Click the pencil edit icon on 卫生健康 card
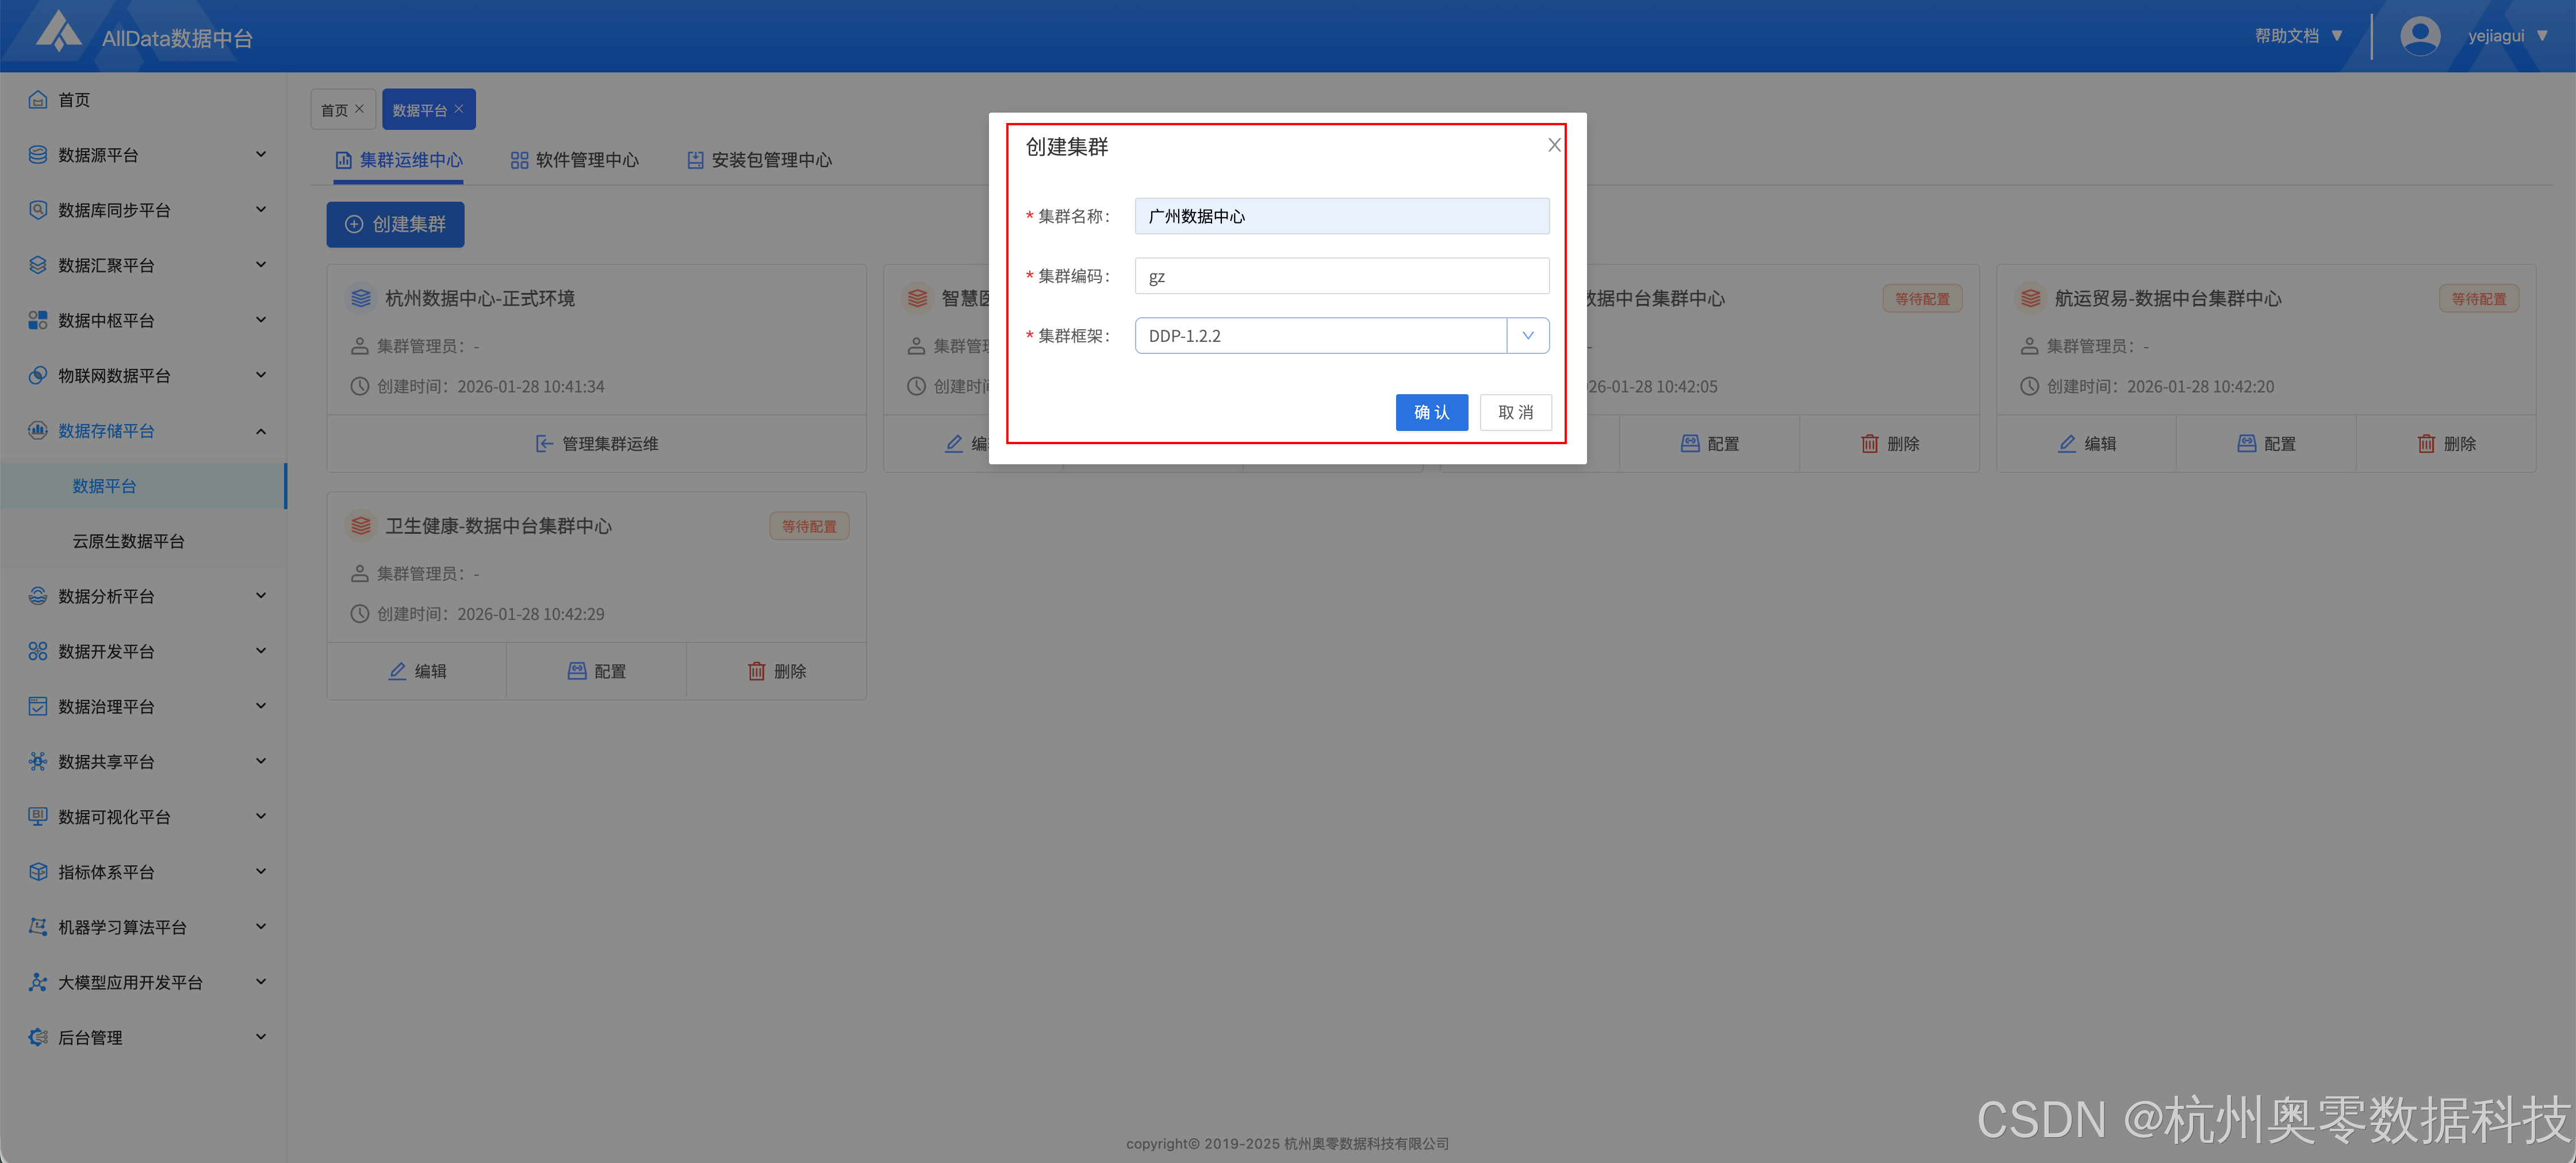This screenshot has height=1163, width=2576. (397, 671)
